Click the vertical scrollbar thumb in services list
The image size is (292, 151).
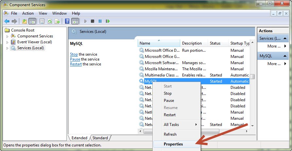point(252,76)
